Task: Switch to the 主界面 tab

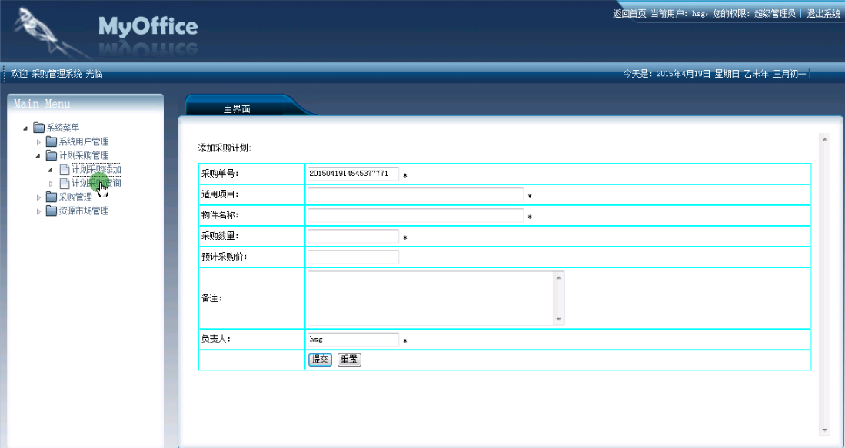Action: pyautogui.click(x=237, y=109)
